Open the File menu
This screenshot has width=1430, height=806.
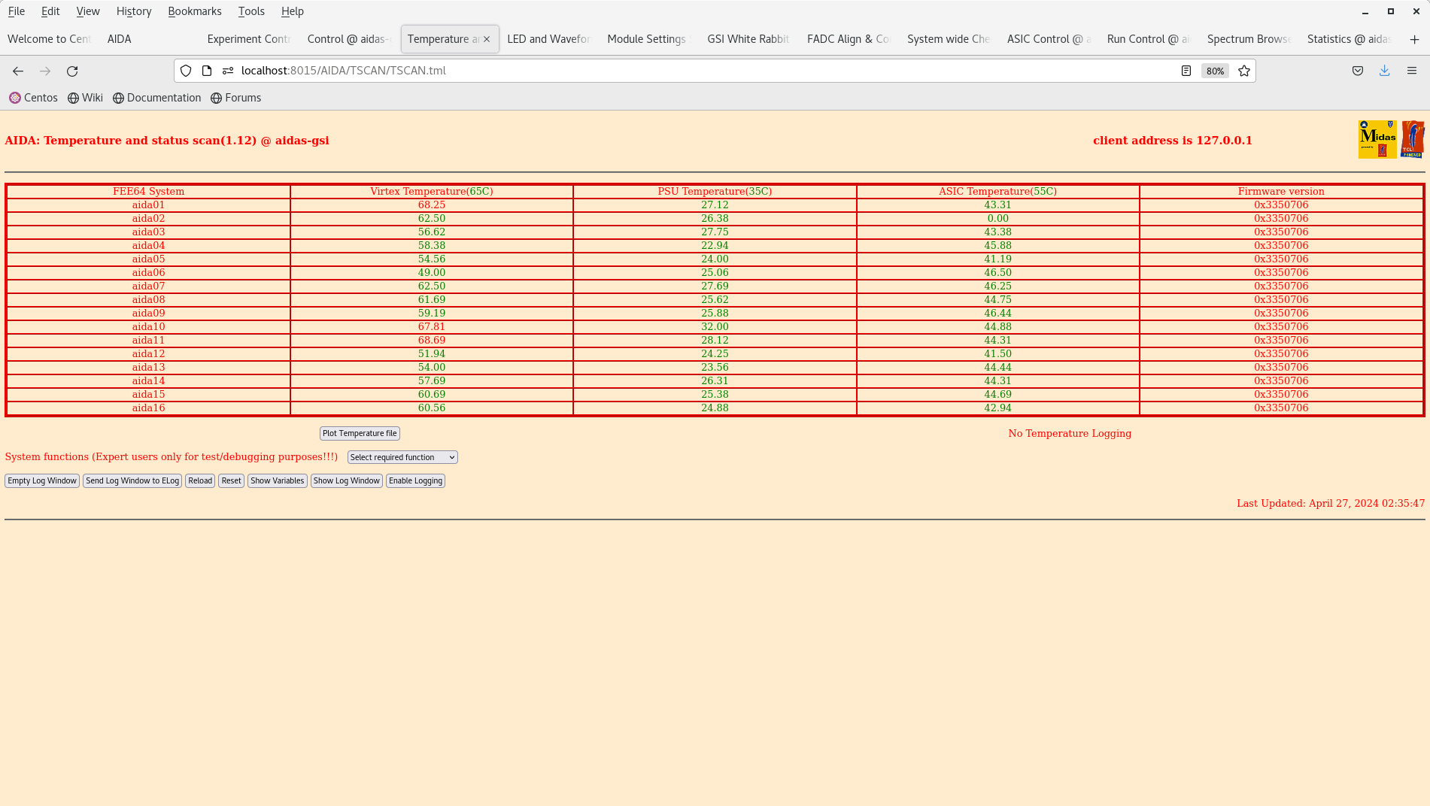pyautogui.click(x=17, y=11)
